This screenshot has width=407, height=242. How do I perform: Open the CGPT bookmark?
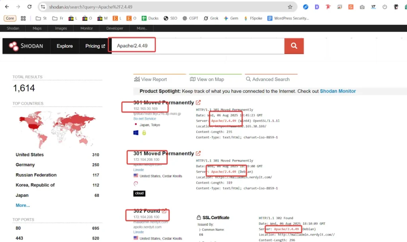pyautogui.click(x=190, y=18)
